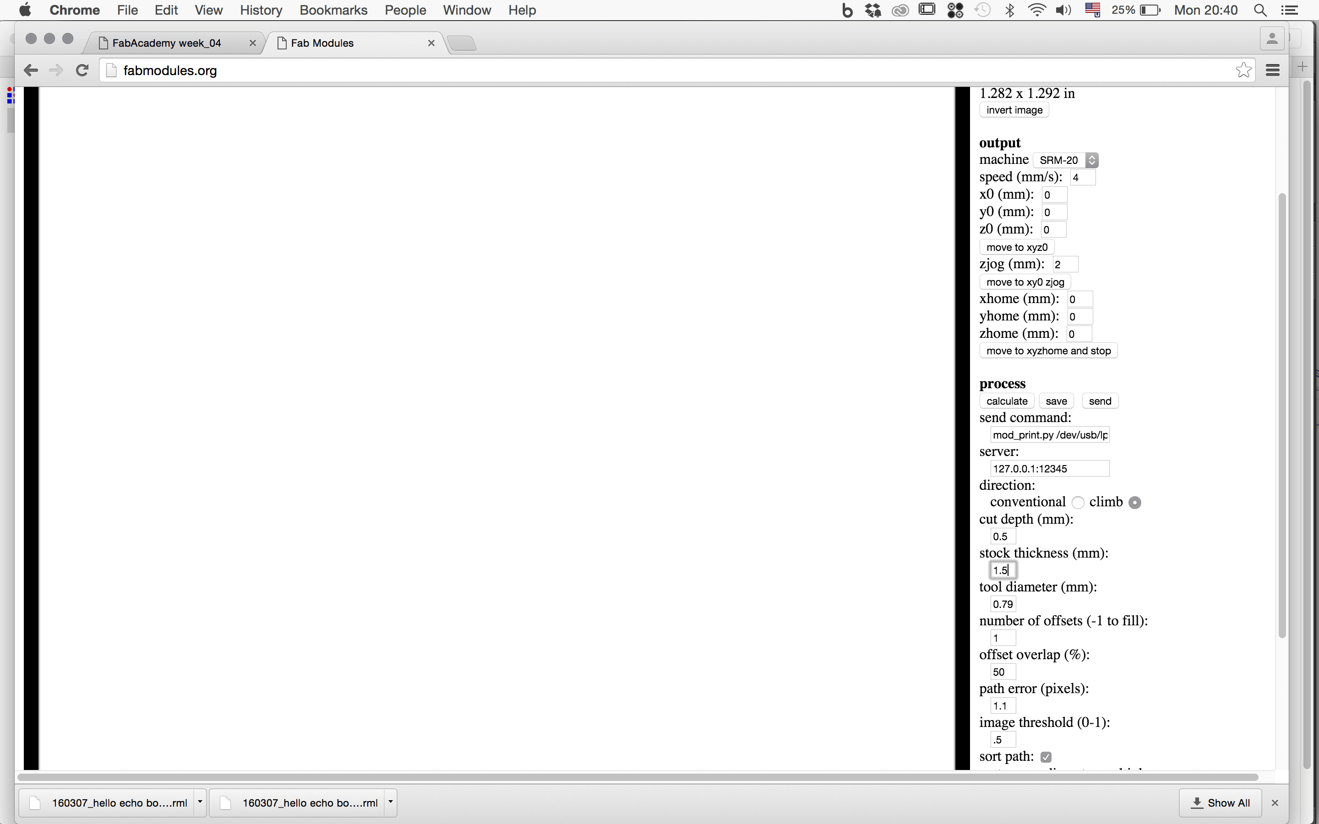Viewport: 1319px width, 824px height.
Task: Expand second downloaded rml file options arrow
Action: (390, 802)
